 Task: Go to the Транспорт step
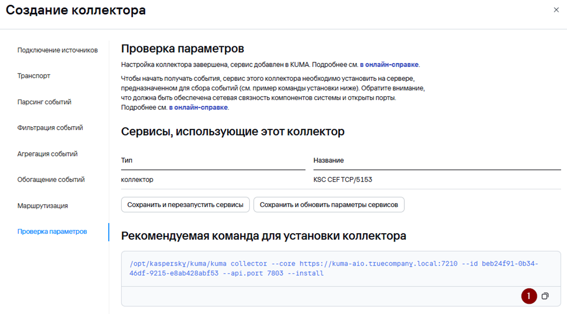[x=34, y=76]
